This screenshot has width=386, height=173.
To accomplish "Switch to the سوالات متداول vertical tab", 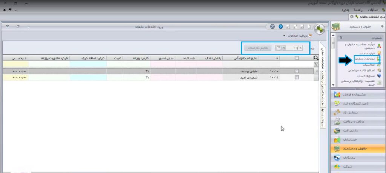I will pyautogui.click(x=323, y=117).
